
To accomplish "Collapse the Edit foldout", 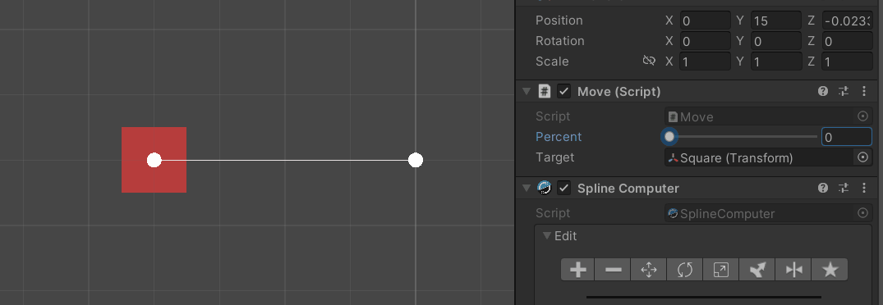I will (546, 235).
